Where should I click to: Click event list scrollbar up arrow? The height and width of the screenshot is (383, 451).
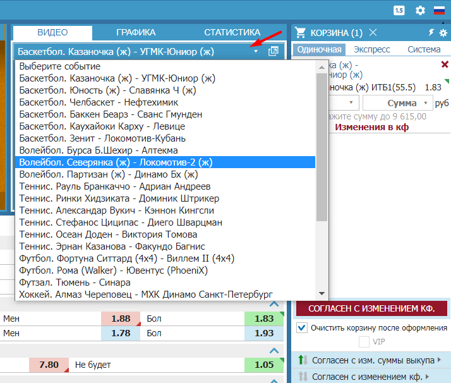(x=322, y=68)
